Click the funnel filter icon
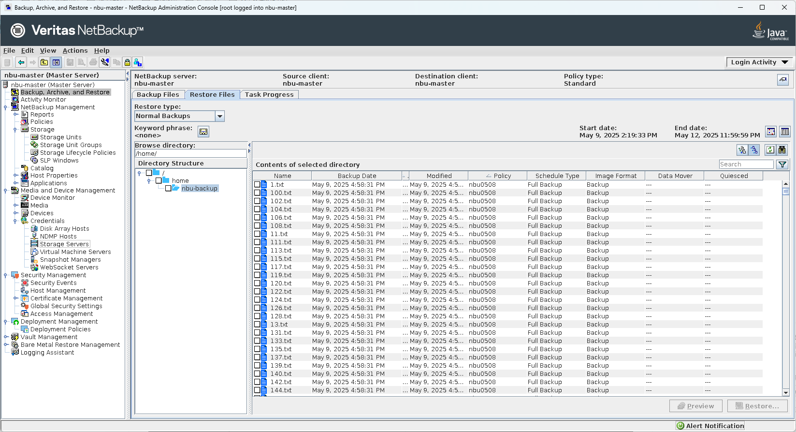 782,164
